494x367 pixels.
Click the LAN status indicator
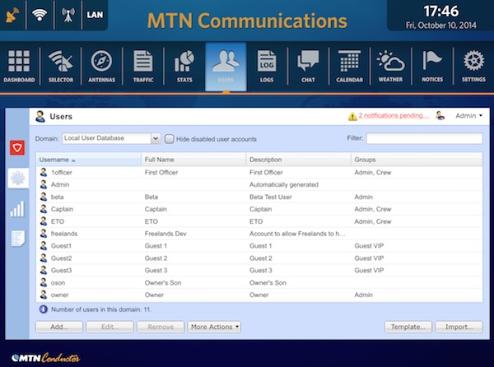tap(95, 15)
